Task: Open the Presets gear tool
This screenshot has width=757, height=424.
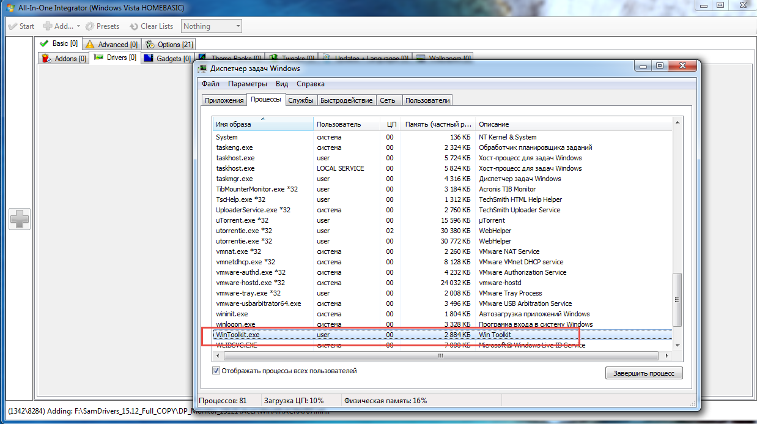Action: (x=102, y=26)
